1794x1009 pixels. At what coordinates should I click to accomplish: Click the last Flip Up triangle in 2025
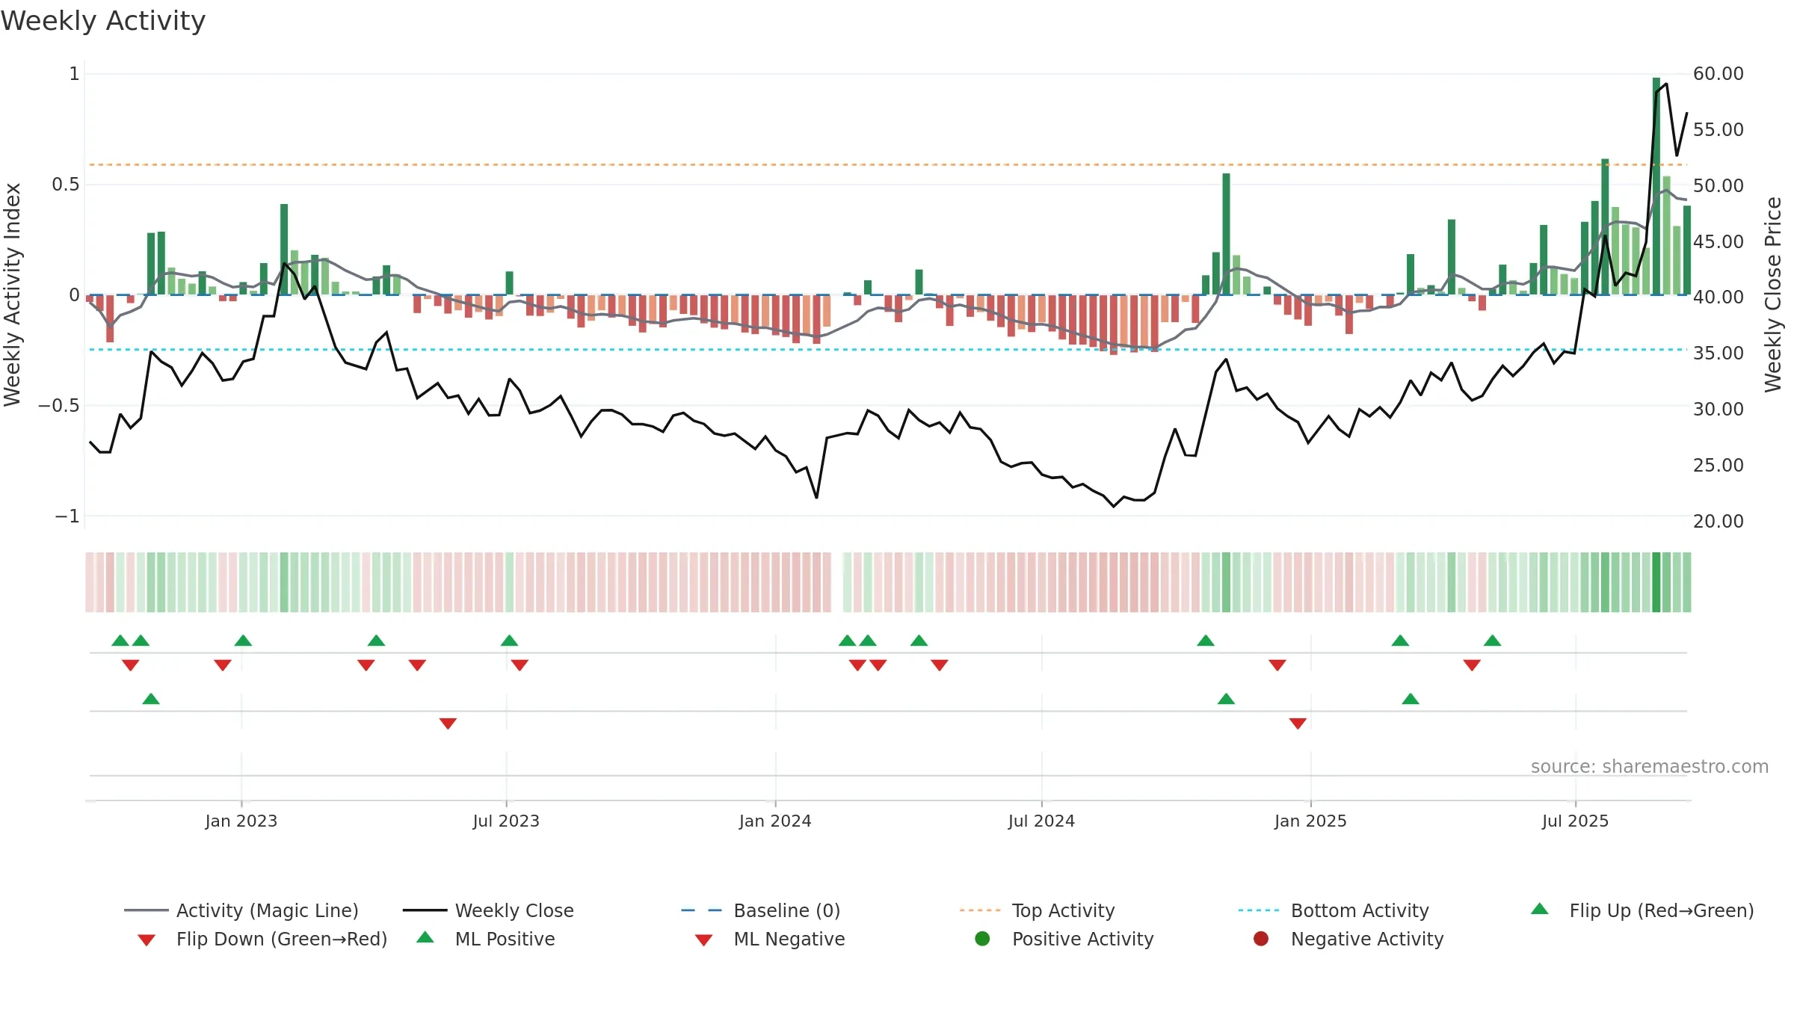click(x=1493, y=641)
